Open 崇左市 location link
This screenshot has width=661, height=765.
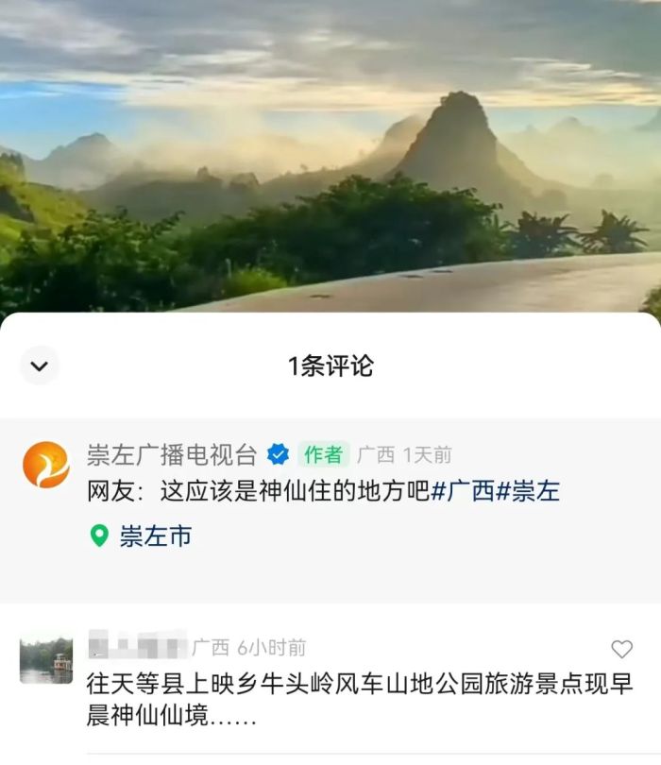coord(156,535)
